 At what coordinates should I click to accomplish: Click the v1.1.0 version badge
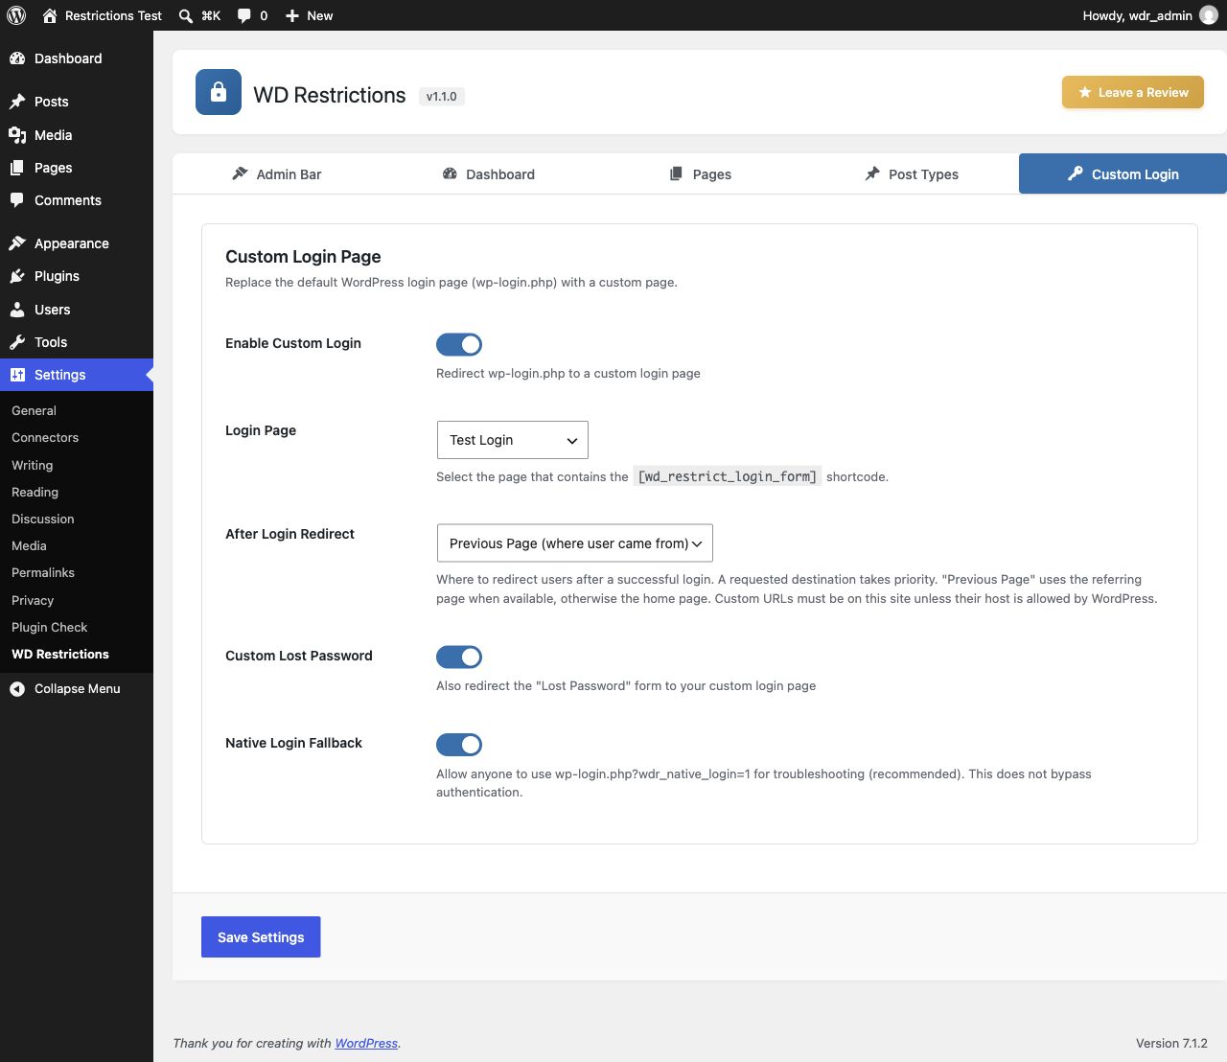(442, 97)
